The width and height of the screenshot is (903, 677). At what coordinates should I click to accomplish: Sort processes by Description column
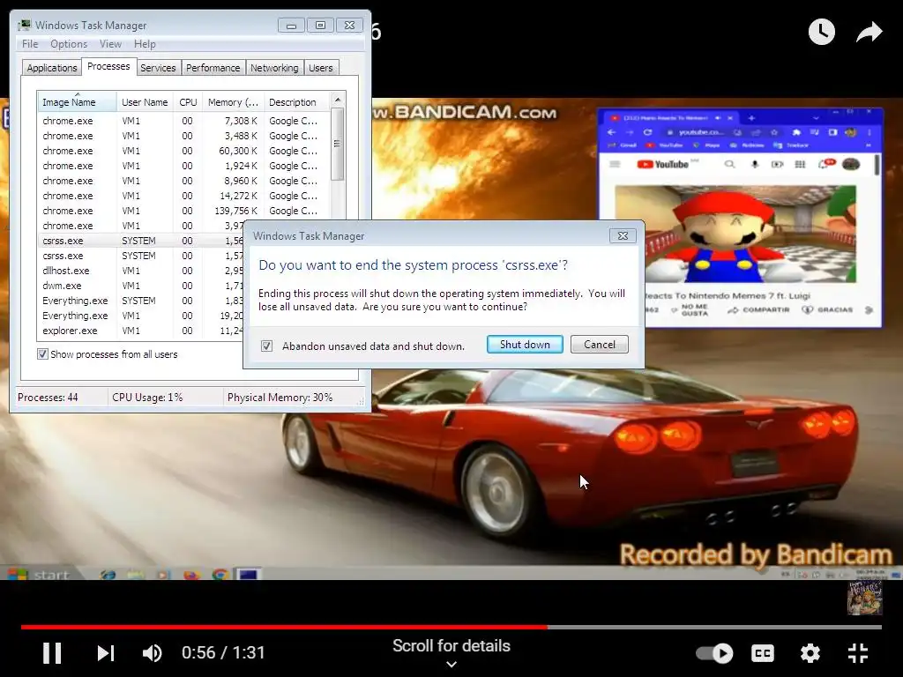coord(297,102)
